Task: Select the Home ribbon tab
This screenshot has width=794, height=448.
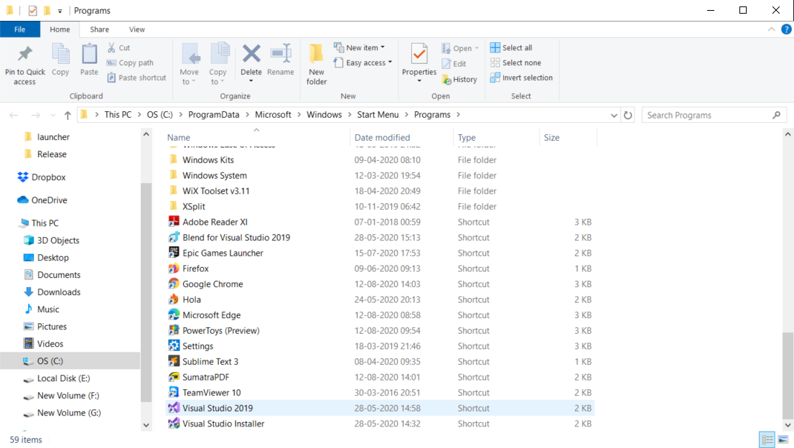Action: [60, 29]
